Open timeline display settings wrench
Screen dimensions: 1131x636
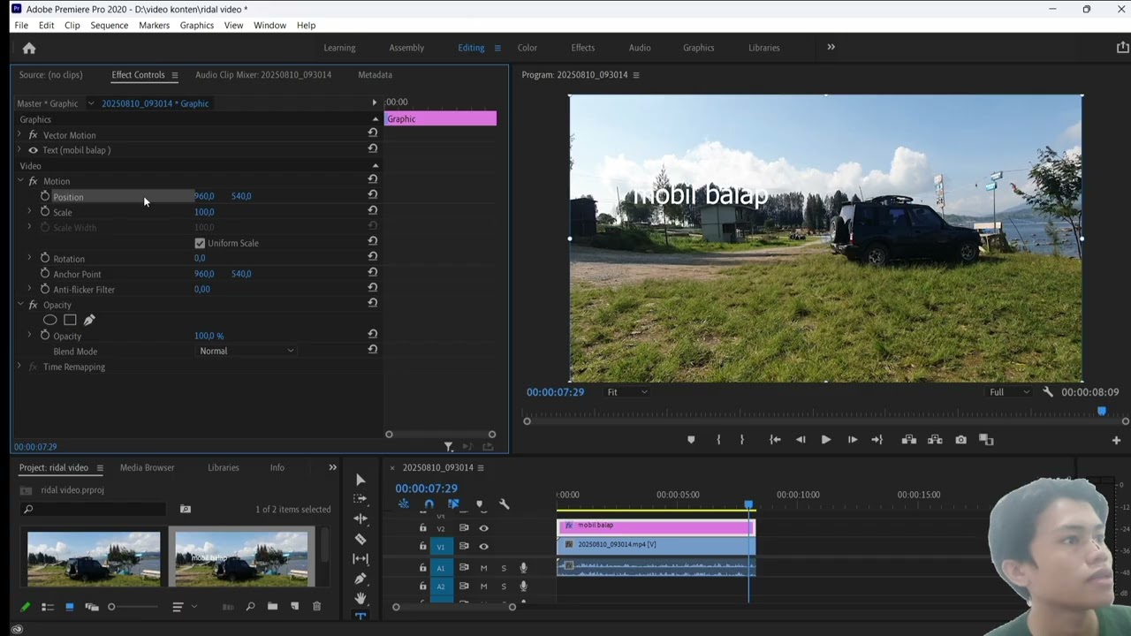(x=504, y=504)
